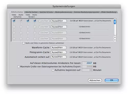Choose Waveform-Cache location with Auswählen
Screen dimensions: 128x94
59,48
